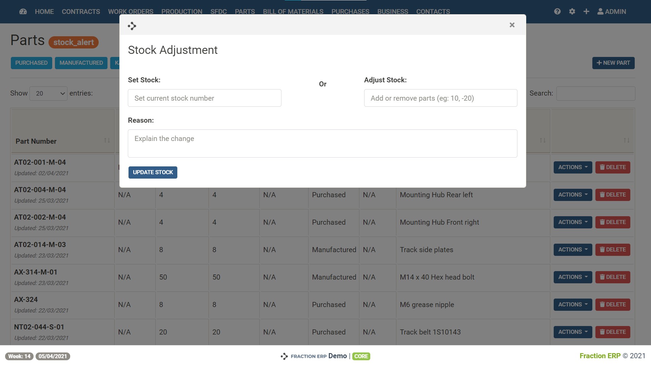Image resolution: width=651 pixels, height=366 pixels.
Task: Open settings gear icon in navbar
Action: (x=572, y=12)
